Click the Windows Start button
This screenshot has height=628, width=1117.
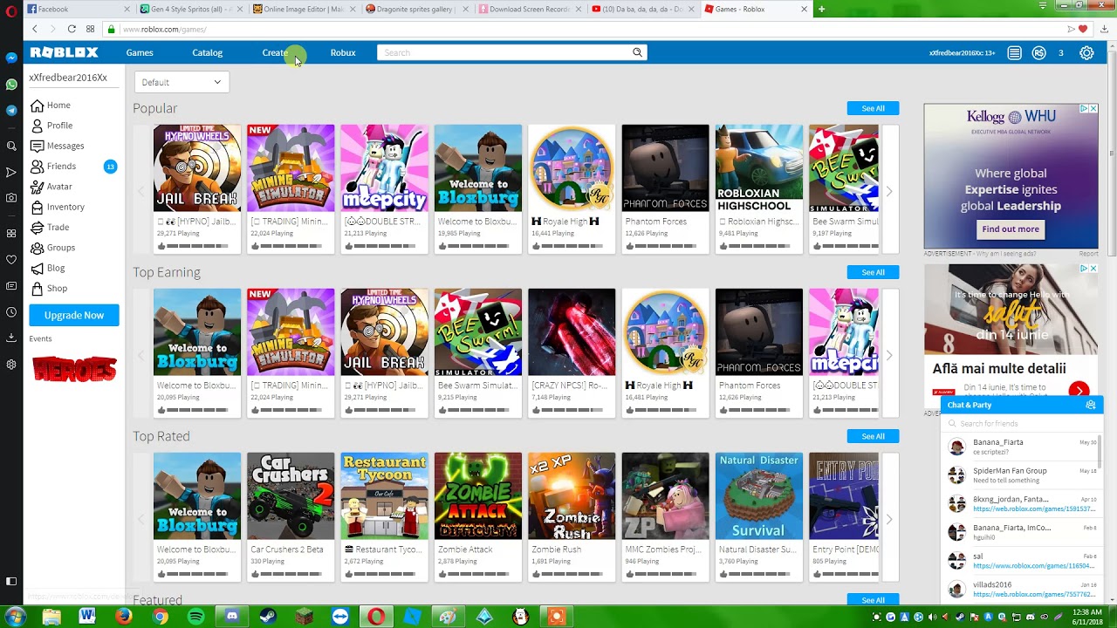click(x=15, y=617)
